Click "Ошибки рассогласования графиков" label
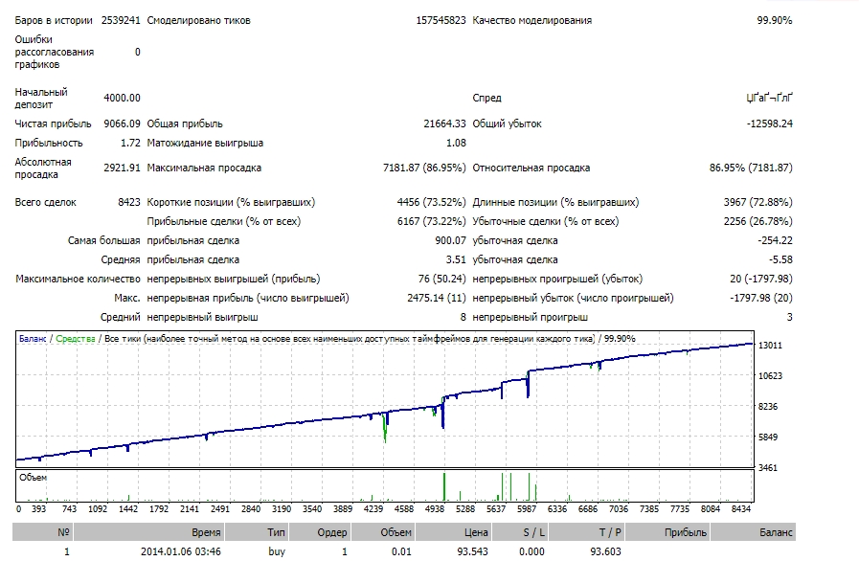 [x=55, y=52]
